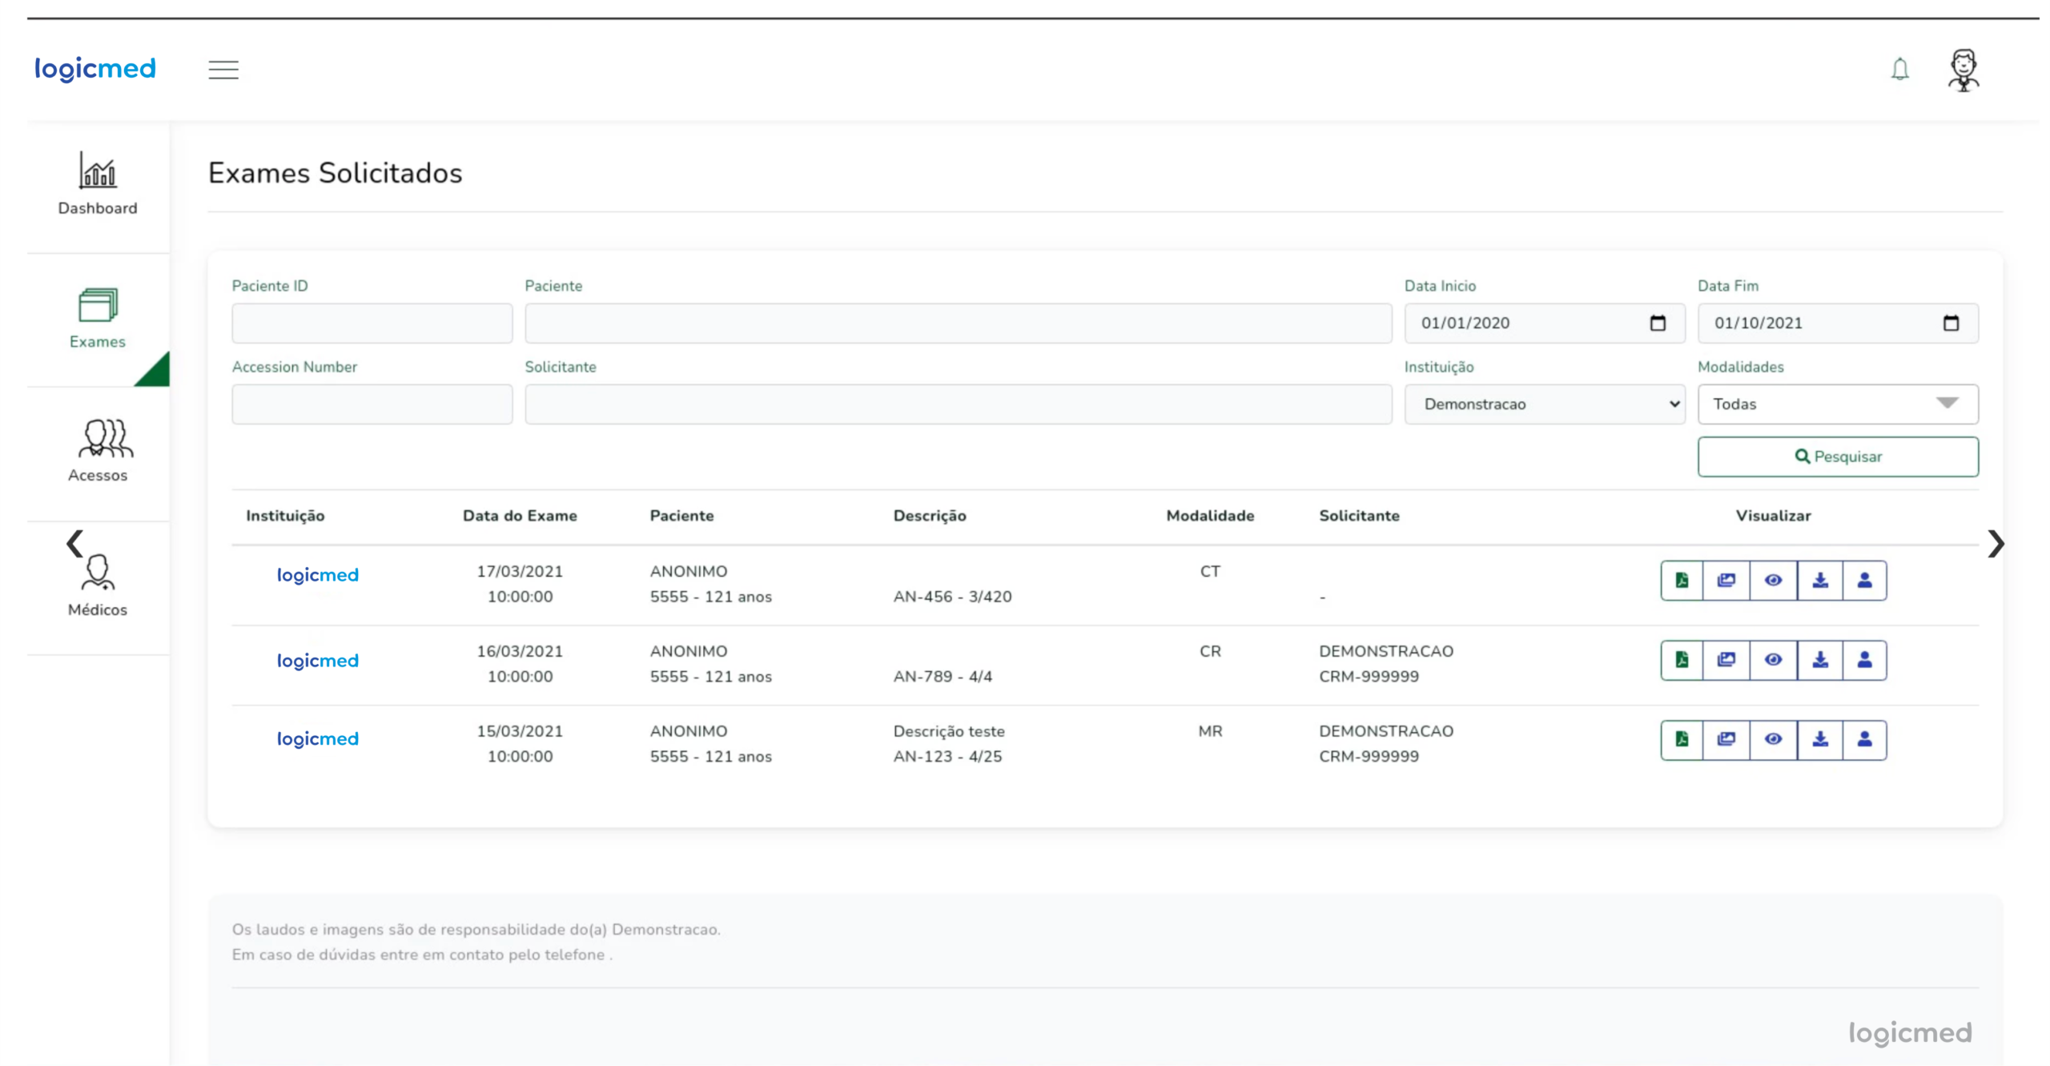Image resolution: width=2050 pixels, height=1066 pixels.
Task: Open PDF report for the AN-789 exam
Action: click(x=1681, y=661)
